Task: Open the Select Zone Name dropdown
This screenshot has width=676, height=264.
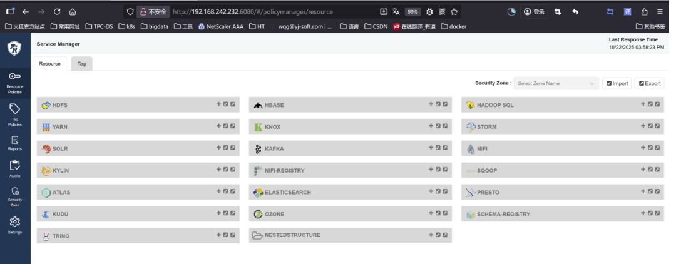Action: 556,84
